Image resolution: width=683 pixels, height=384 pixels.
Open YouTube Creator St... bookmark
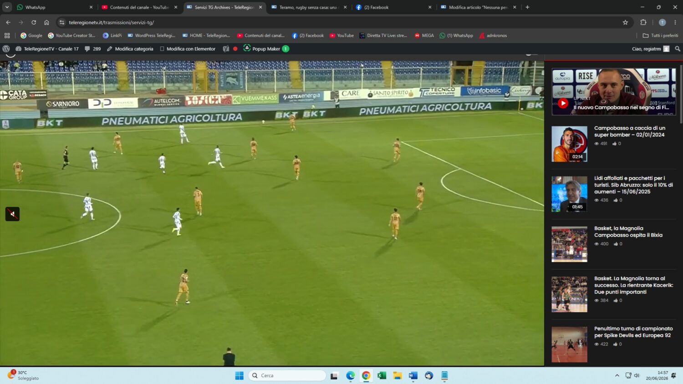tap(71, 35)
